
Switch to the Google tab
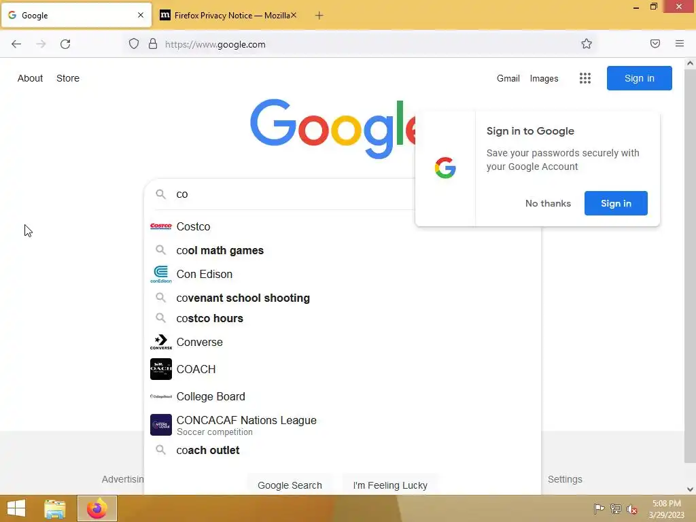(x=76, y=16)
